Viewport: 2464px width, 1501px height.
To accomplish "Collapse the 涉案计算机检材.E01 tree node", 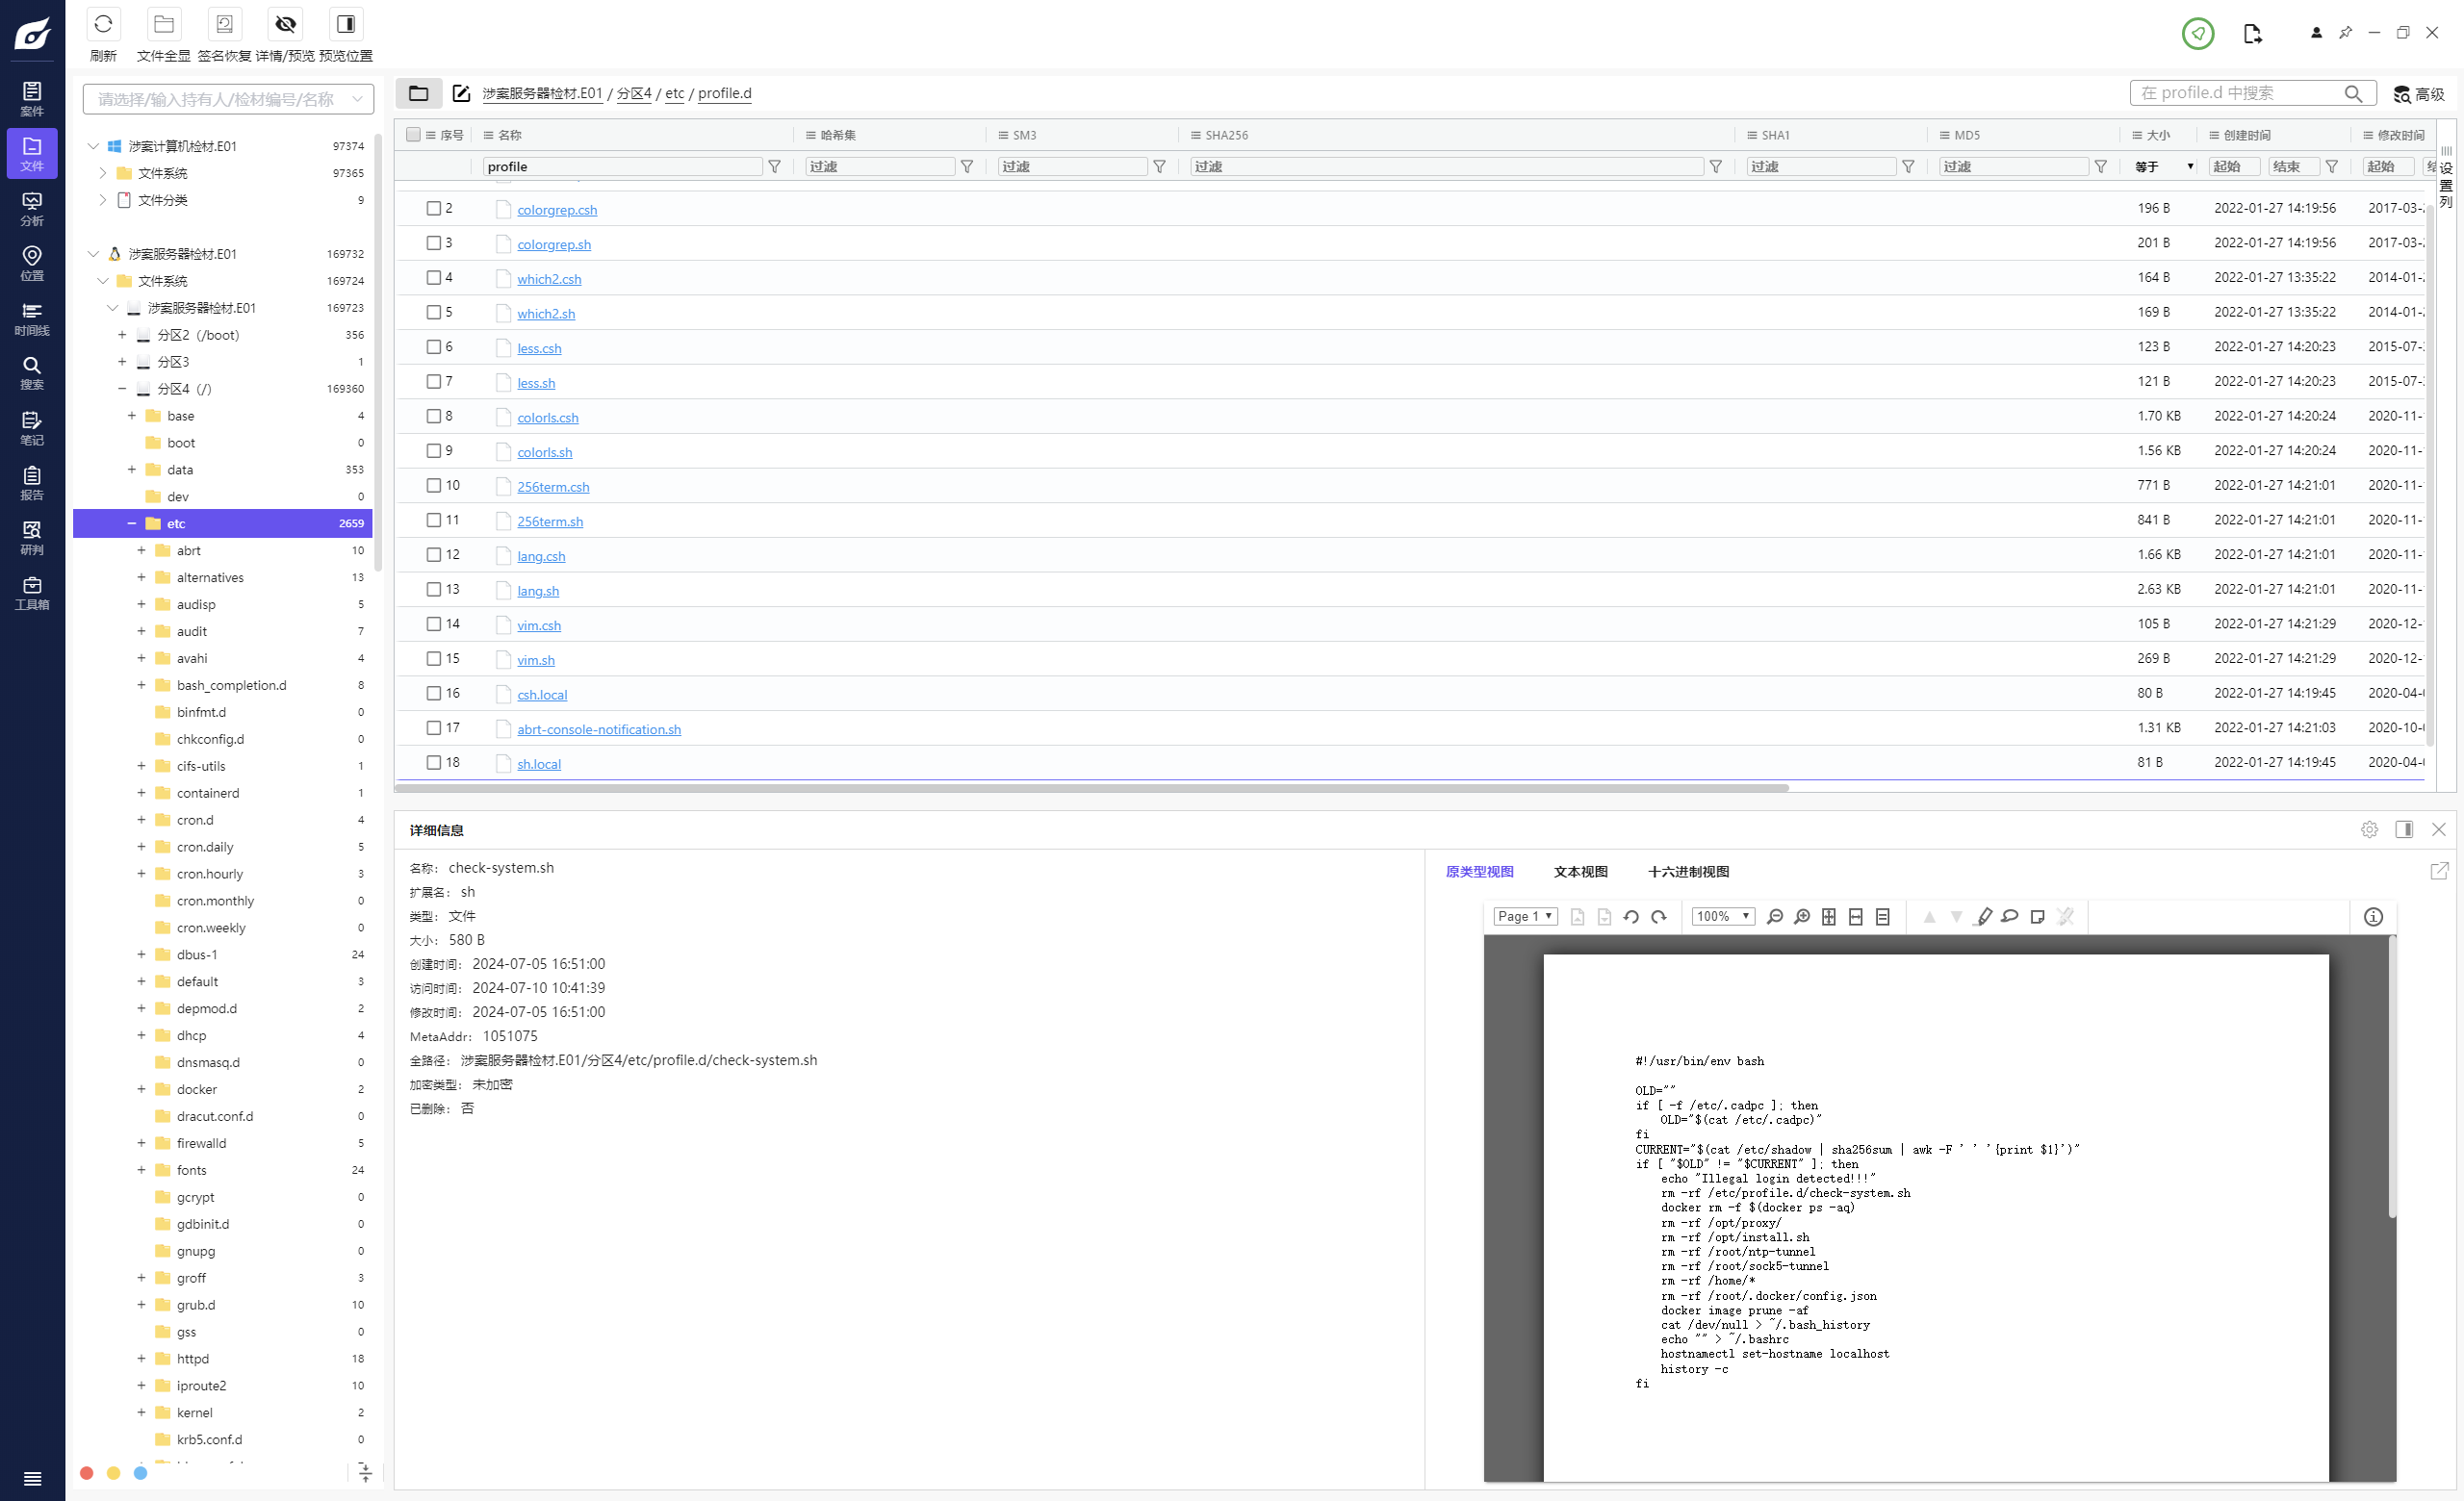I will click(x=93, y=146).
